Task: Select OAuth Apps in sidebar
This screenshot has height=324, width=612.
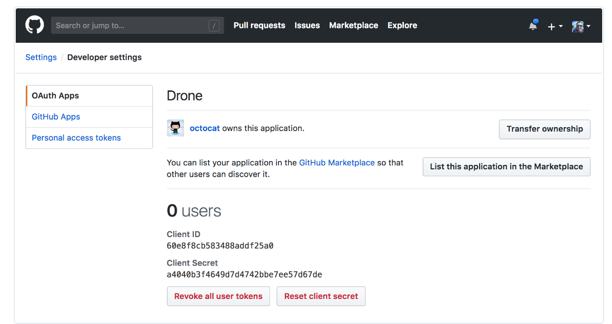Action: 89,96
